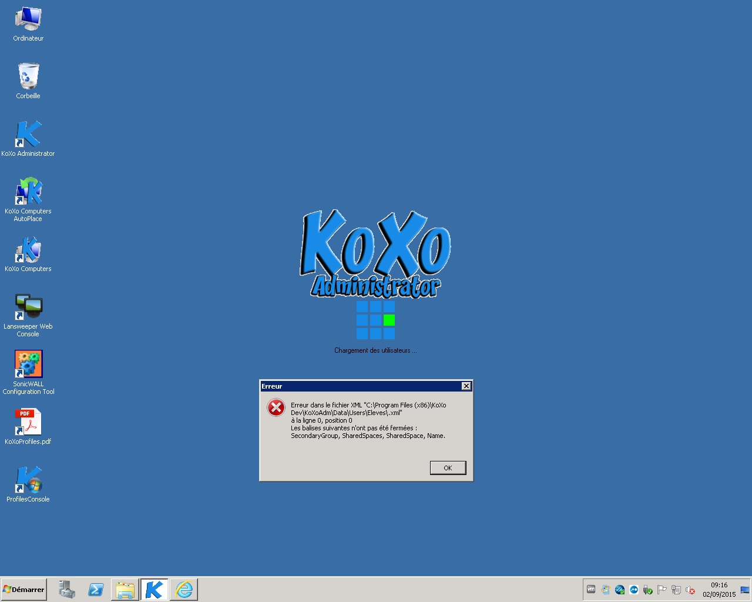The image size is (752, 602).
Task: Click the KoXo Administrator splash logo
Action: [375, 254]
